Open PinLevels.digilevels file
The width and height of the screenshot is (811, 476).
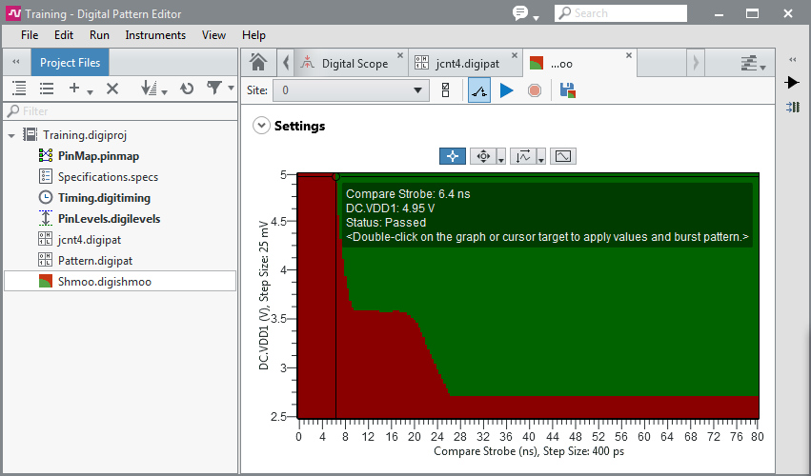(110, 219)
